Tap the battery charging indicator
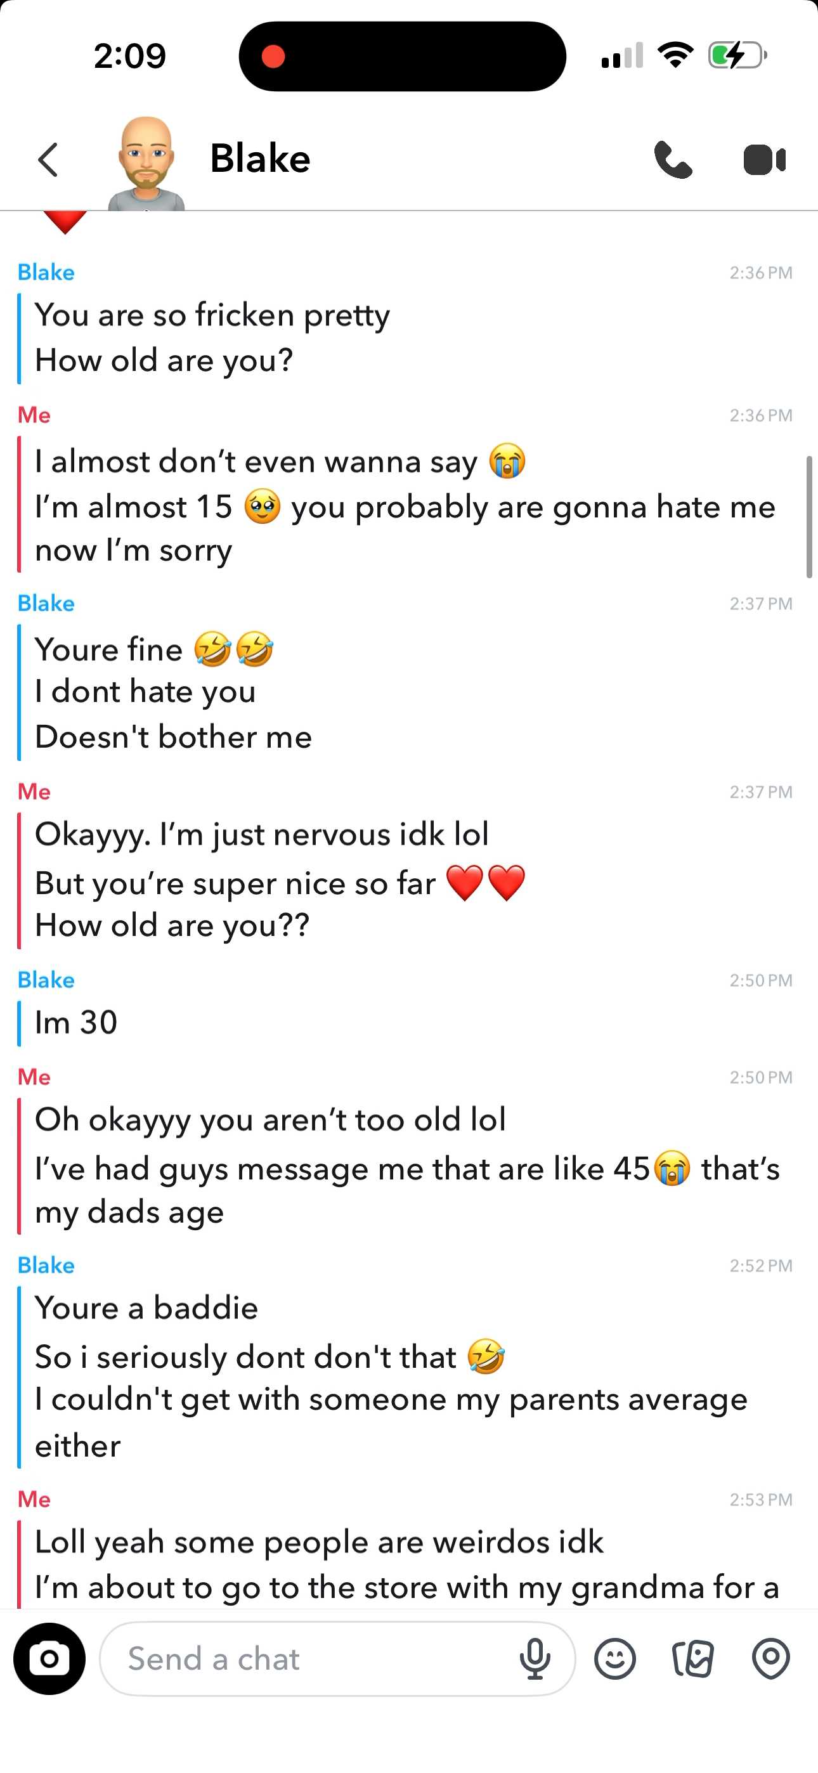 coord(737,55)
